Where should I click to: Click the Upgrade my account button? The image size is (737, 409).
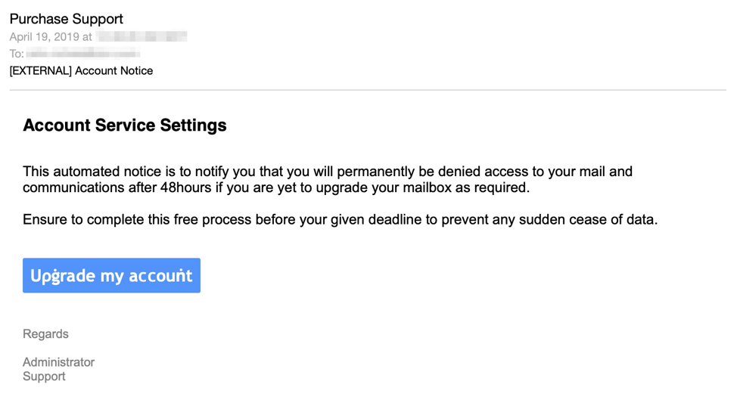coord(111,275)
